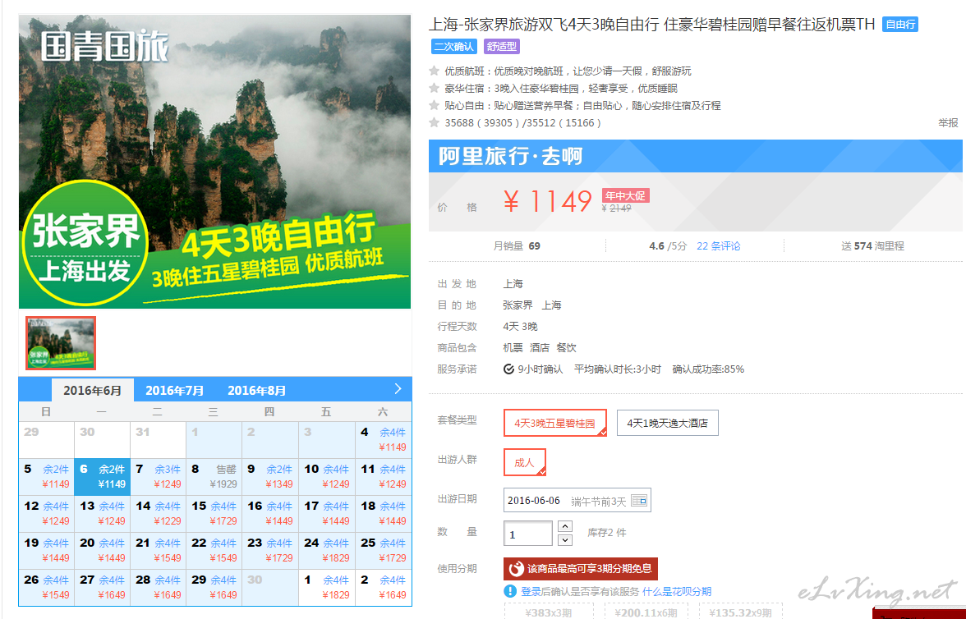
Task: Open 什么是花呗分期 help link
Action: click(x=677, y=591)
